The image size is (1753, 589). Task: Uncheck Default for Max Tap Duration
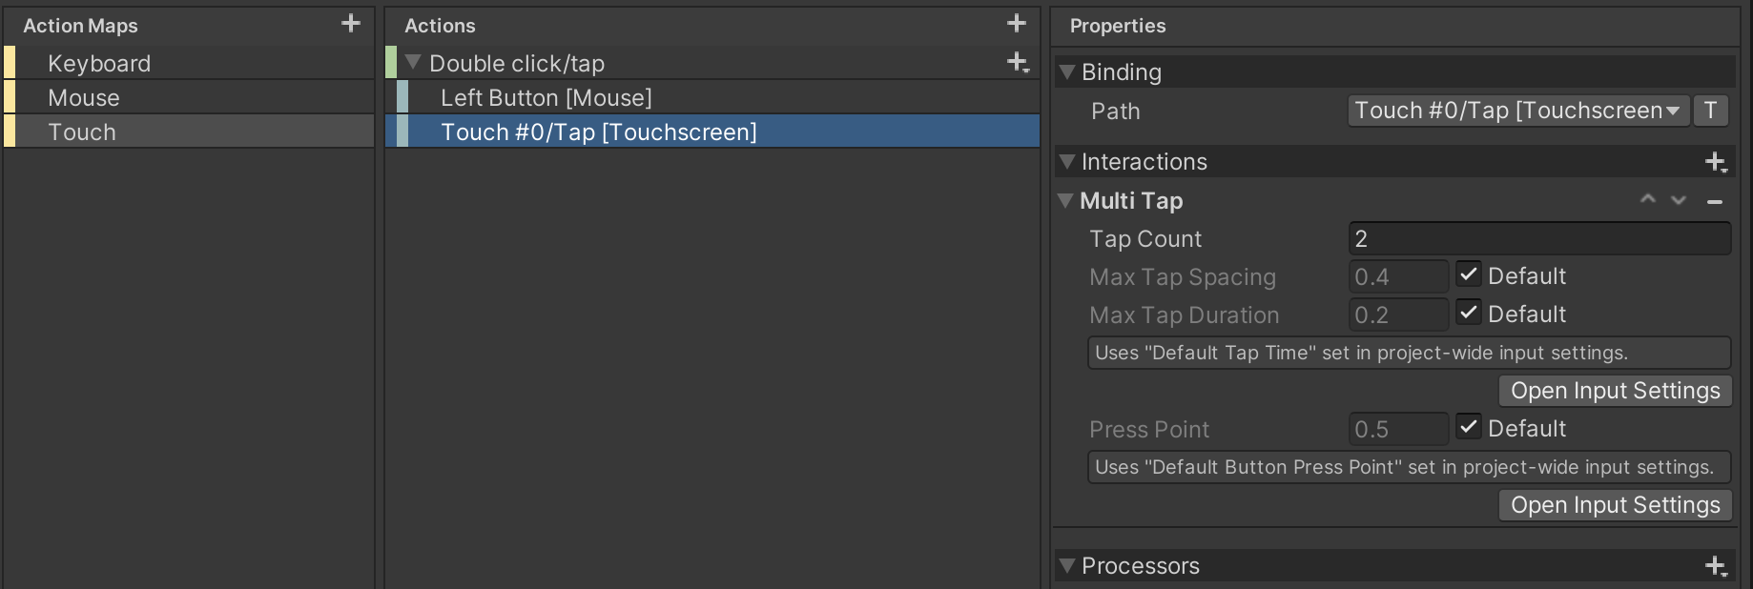1469,314
